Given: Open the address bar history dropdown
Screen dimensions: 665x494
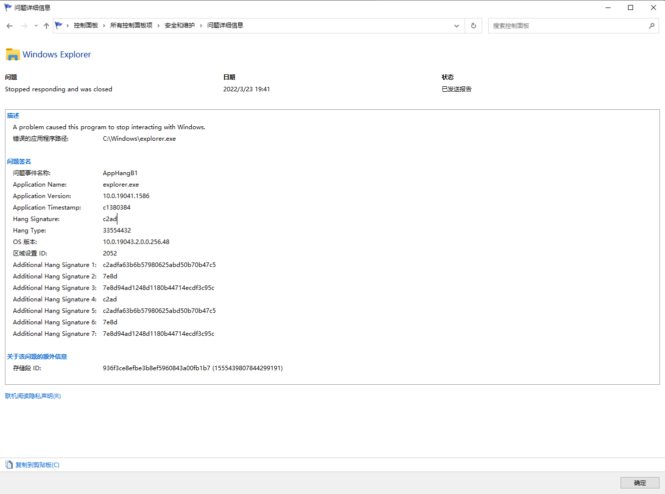Looking at the screenshot, I should point(457,26).
